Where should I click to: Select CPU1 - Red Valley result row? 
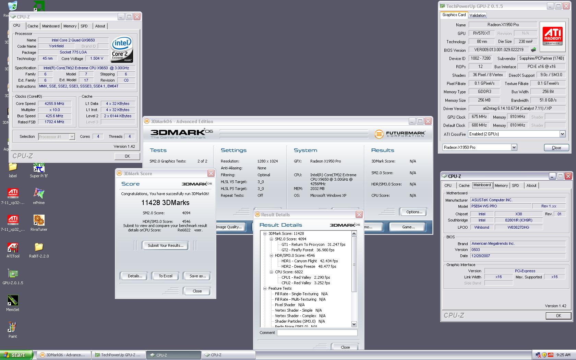(x=305, y=277)
